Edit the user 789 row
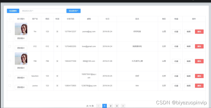The height and width of the screenshot is (108, 211). [x=188, y=61]
